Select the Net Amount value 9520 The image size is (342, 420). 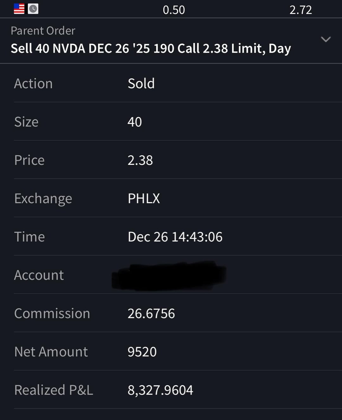(142, 352)
